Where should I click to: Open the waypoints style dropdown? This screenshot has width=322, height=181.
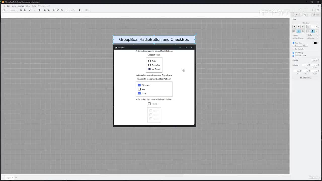73,10
